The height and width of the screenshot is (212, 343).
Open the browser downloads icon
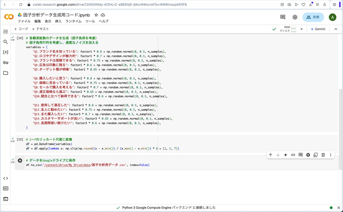(x=311, y=4)
